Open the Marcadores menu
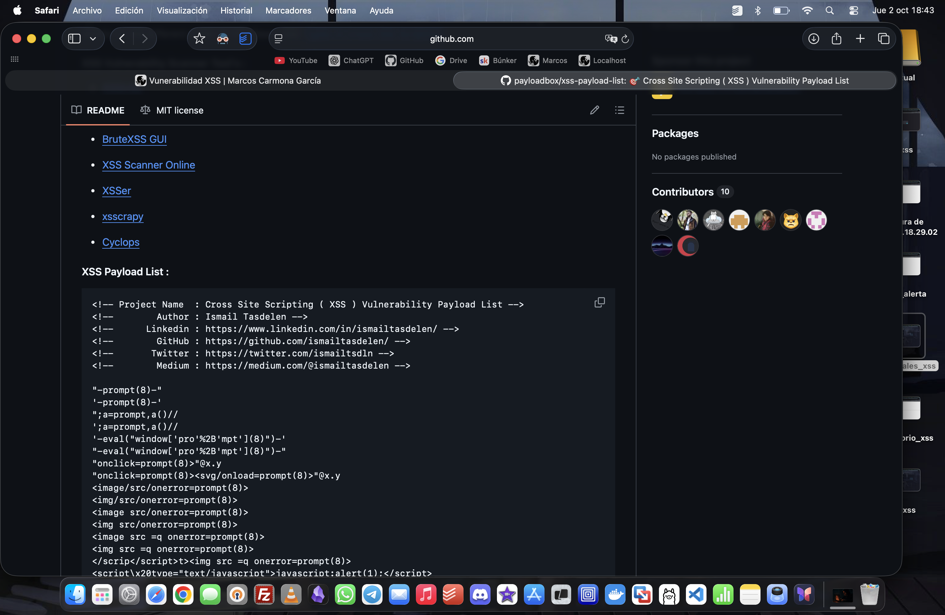 click(288, 11)
